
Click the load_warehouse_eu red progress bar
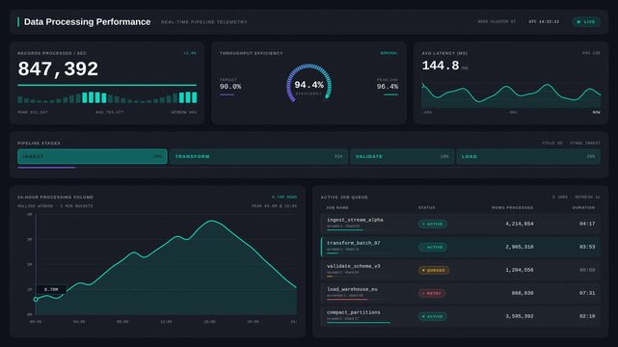point(347,300)
